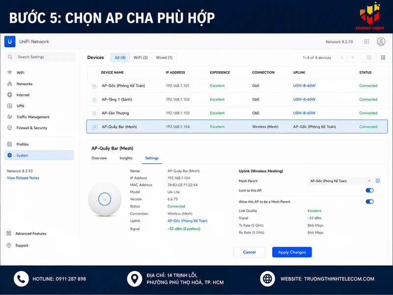Open Advanced Features in sidebar
The image size is (393, 295).
point(30,233)
